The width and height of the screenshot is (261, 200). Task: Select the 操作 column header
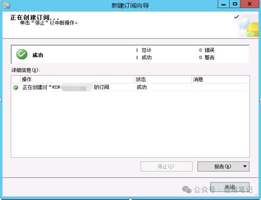77,79
